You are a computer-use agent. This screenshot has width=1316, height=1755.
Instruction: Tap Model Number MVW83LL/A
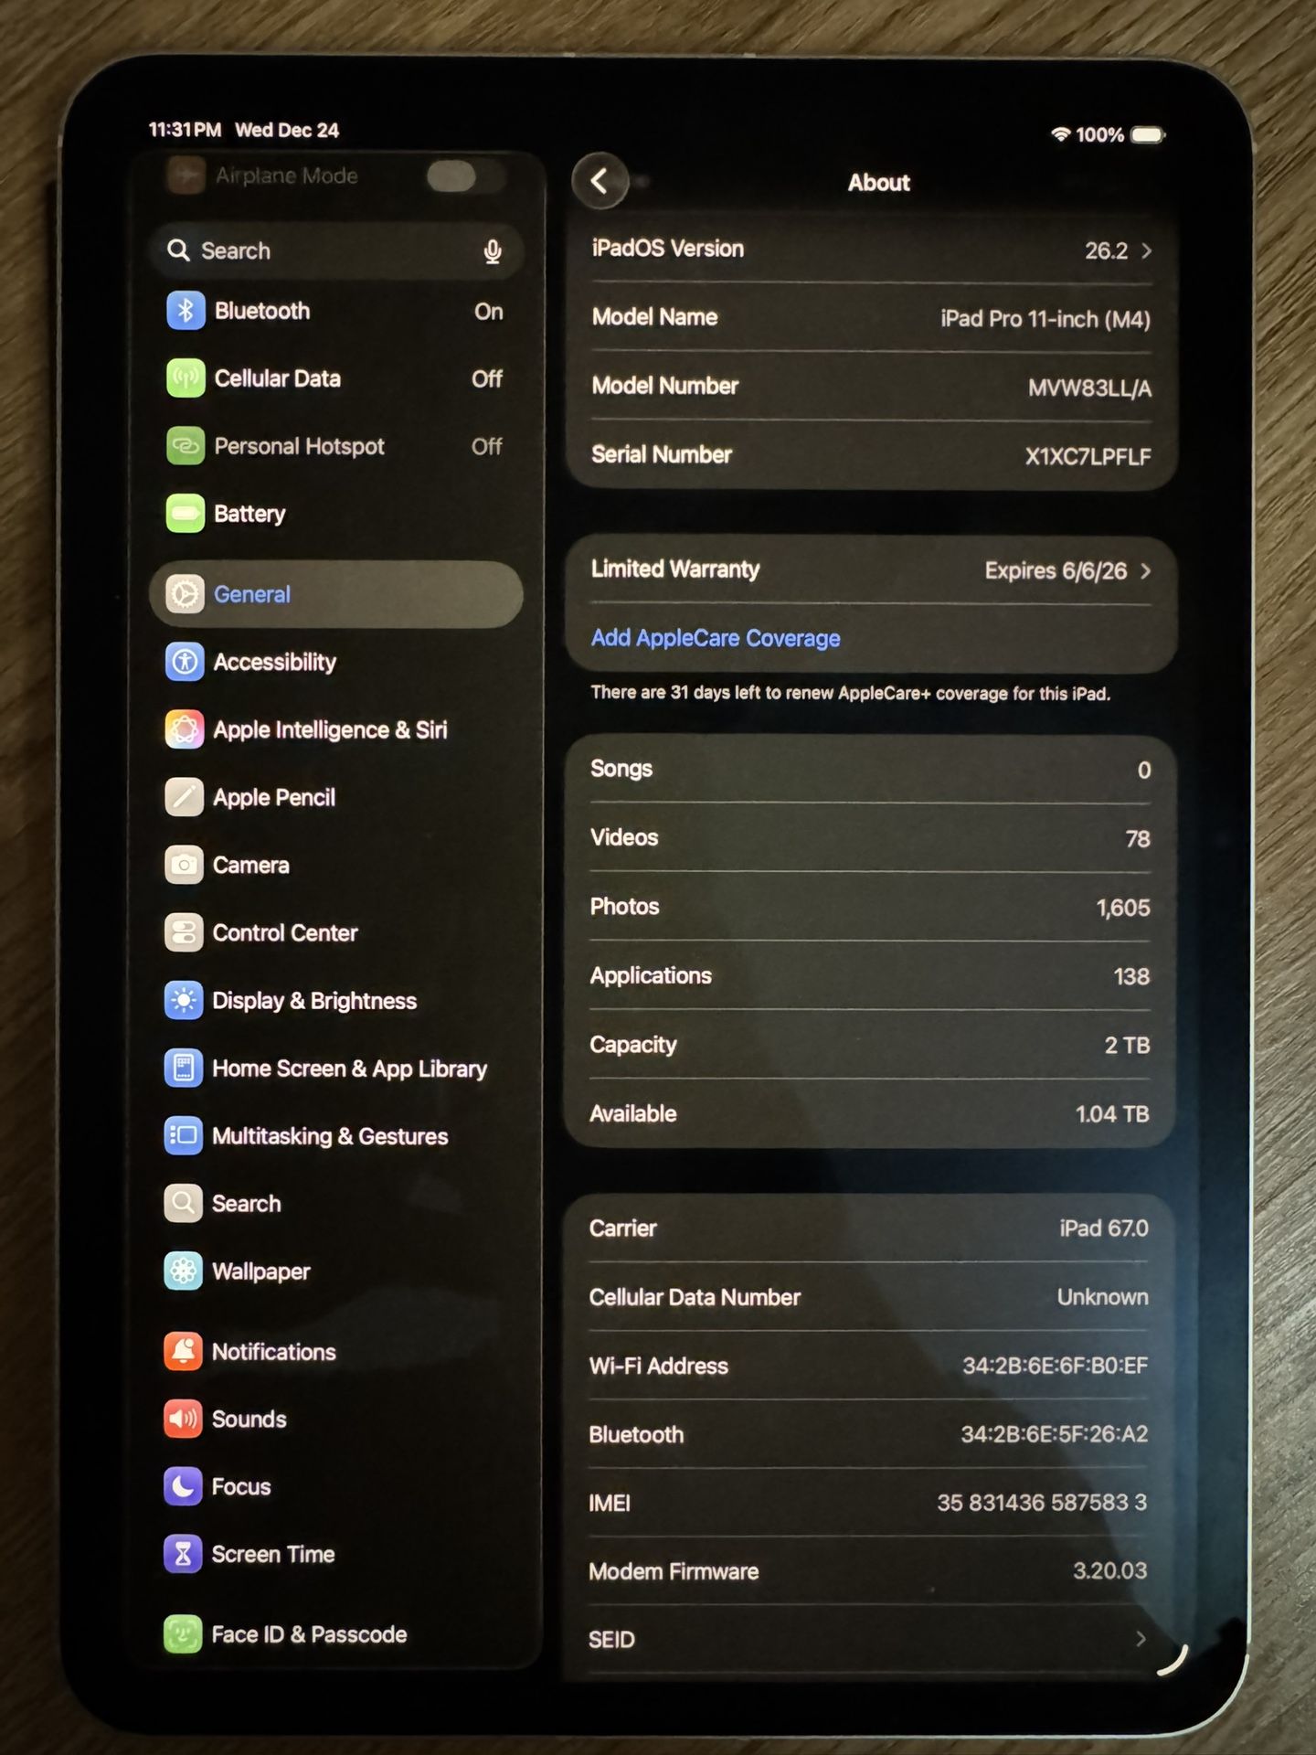point(871,387)
